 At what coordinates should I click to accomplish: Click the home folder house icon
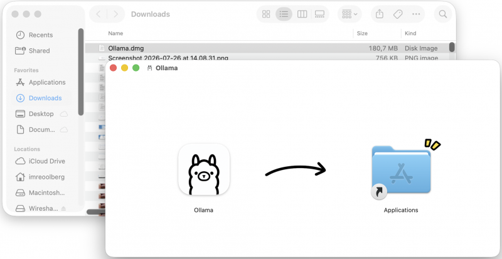point(20,177)
